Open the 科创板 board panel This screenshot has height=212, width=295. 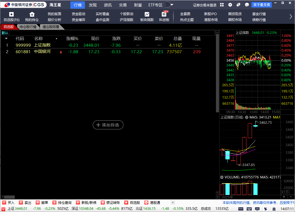point(164,16)
